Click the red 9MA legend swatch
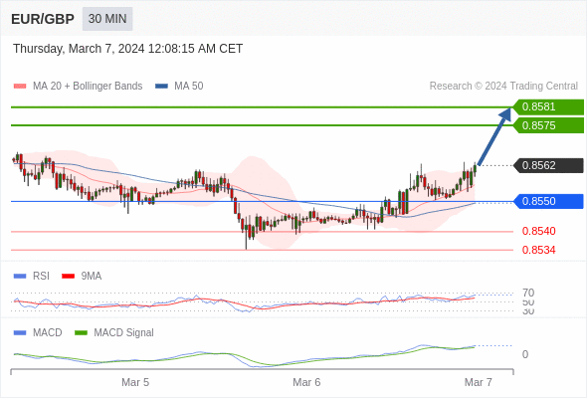Screen dimensions: 587x398 68,277
